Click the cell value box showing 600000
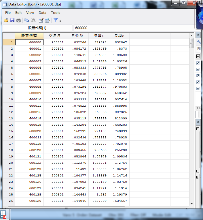The height and width of the screenshot is (220, 203). [x=134, y=28]
